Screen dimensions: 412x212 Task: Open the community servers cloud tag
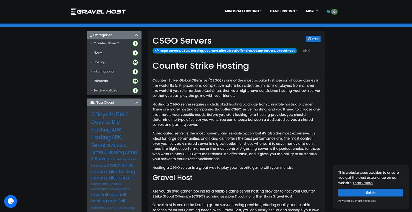[x=124, y=159]
